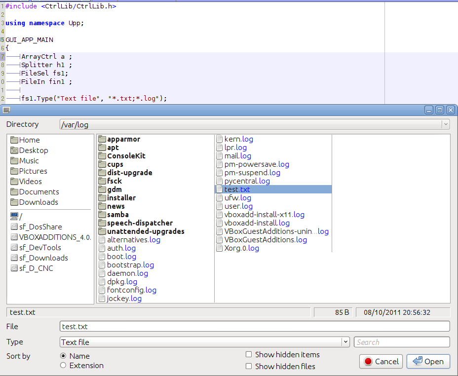Click the Xorg.0.log file icon
Image resolution: width=458 pixels, height=376 pixels.
[220, 248]
